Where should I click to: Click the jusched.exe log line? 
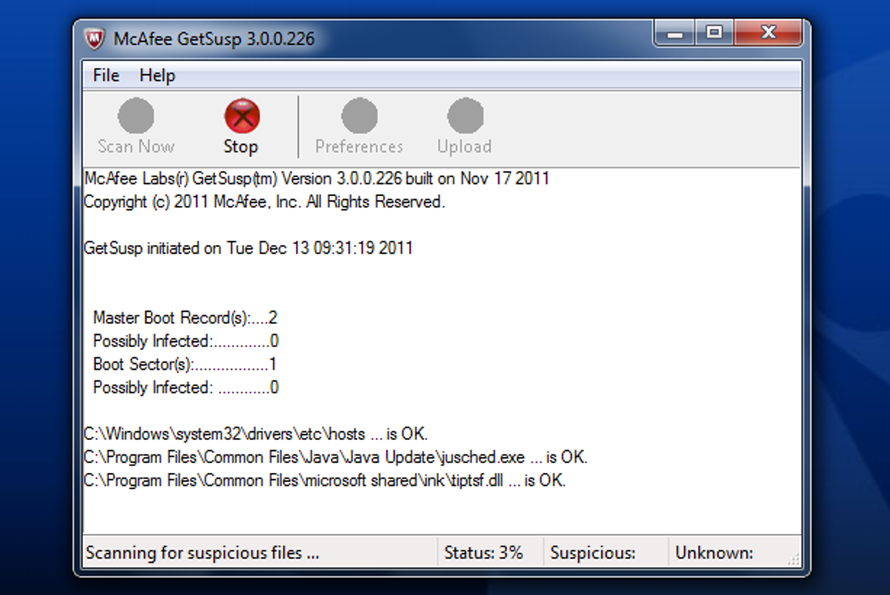(x=335, y=458)
